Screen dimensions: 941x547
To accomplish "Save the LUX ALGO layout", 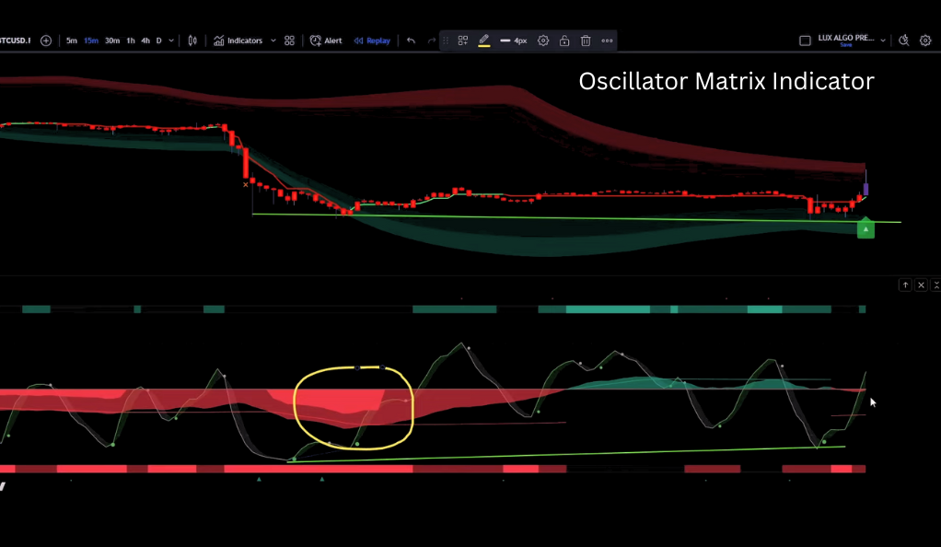I will pyautogui.click(x=845, y=45).
